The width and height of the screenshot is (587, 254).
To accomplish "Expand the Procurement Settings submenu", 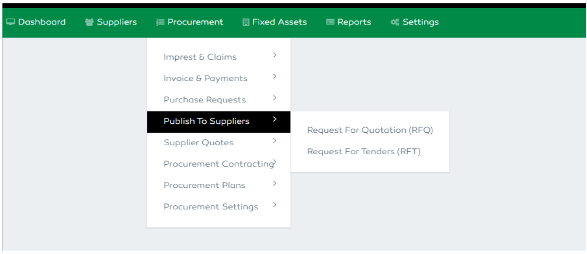I will point(274,205).
